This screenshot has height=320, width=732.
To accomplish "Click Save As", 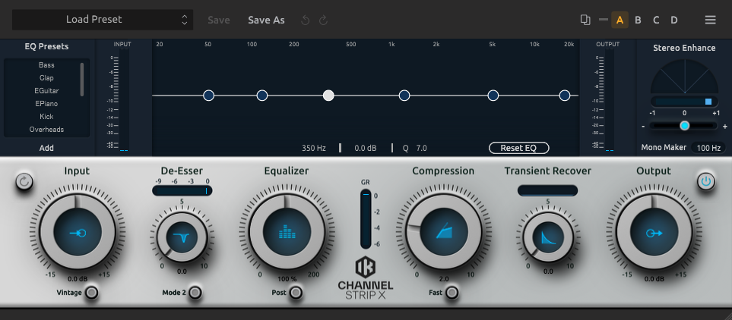I will (x=266, y=20).
